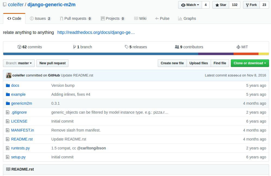This screenshot has width=271, height=176.
Task: Click the Projects tab
Action: [113, 18]
